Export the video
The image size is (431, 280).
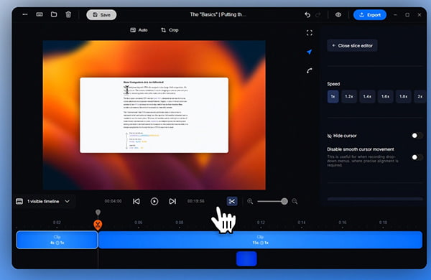[370, 15]
